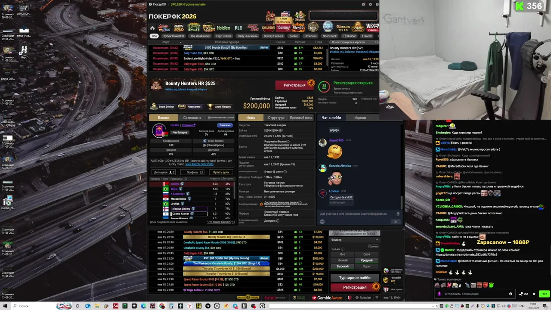The width and height of the screenshot is (551, 310).
Task: Click the upper red 'Регистрация' button
Action: (x=295, y=85)
